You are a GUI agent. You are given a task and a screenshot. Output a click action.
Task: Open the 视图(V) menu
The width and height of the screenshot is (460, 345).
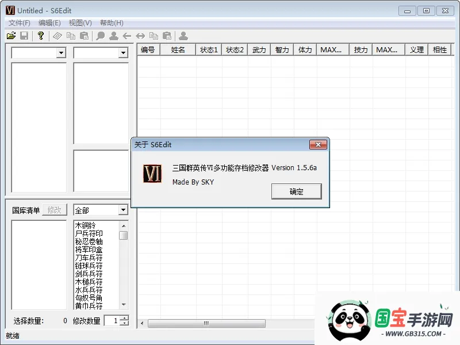(80, 22)
